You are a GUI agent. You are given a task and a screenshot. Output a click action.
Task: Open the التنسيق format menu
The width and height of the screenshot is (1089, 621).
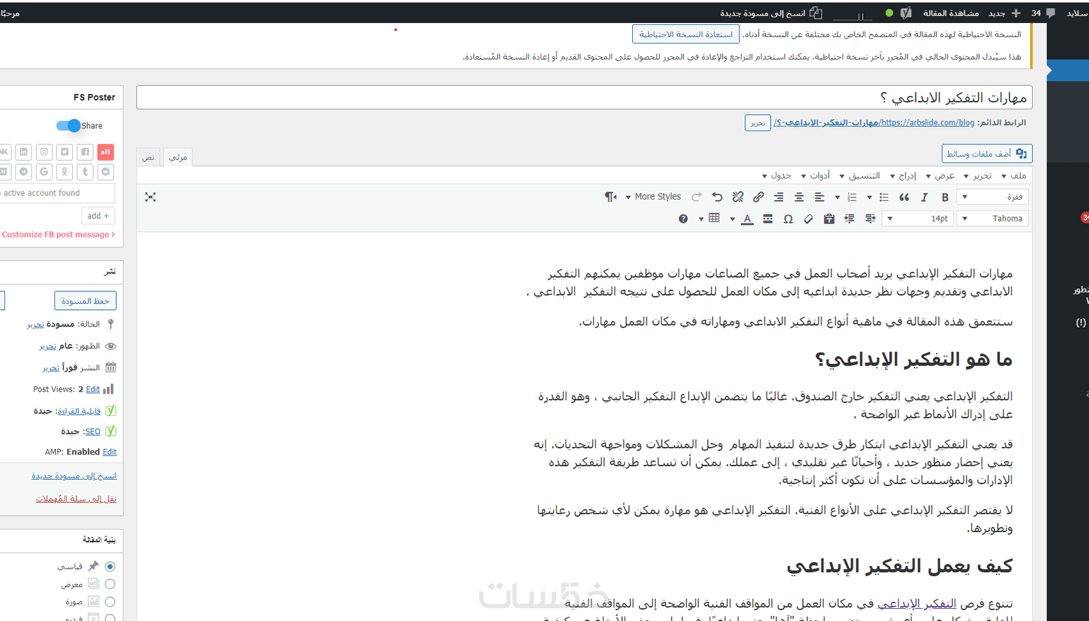pyautogui.click(x=860, y=175)
